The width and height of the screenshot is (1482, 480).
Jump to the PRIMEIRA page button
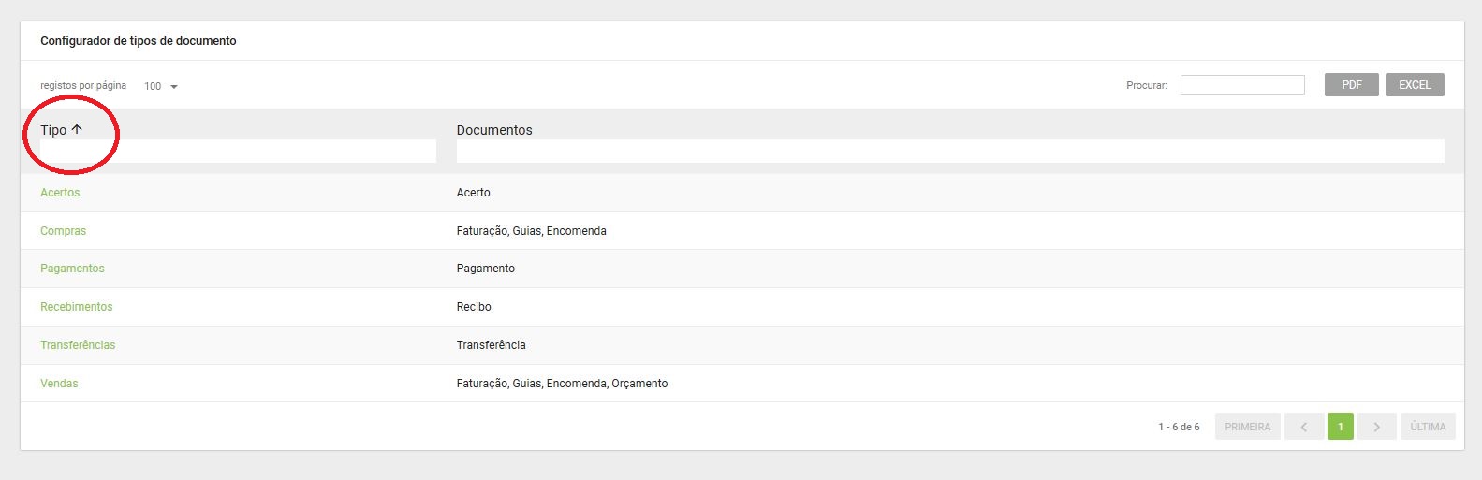coord(1248,427)
